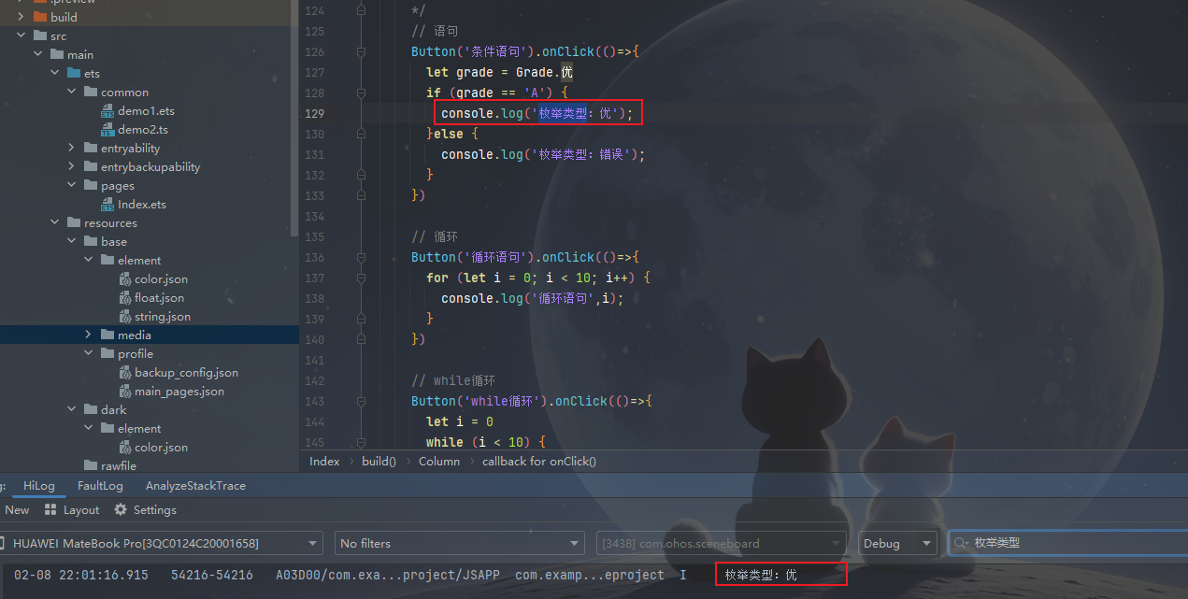The width and height of the screenshot is (1188, 599).
Task: Open string.json in the project tree
Action: [163, 317]
